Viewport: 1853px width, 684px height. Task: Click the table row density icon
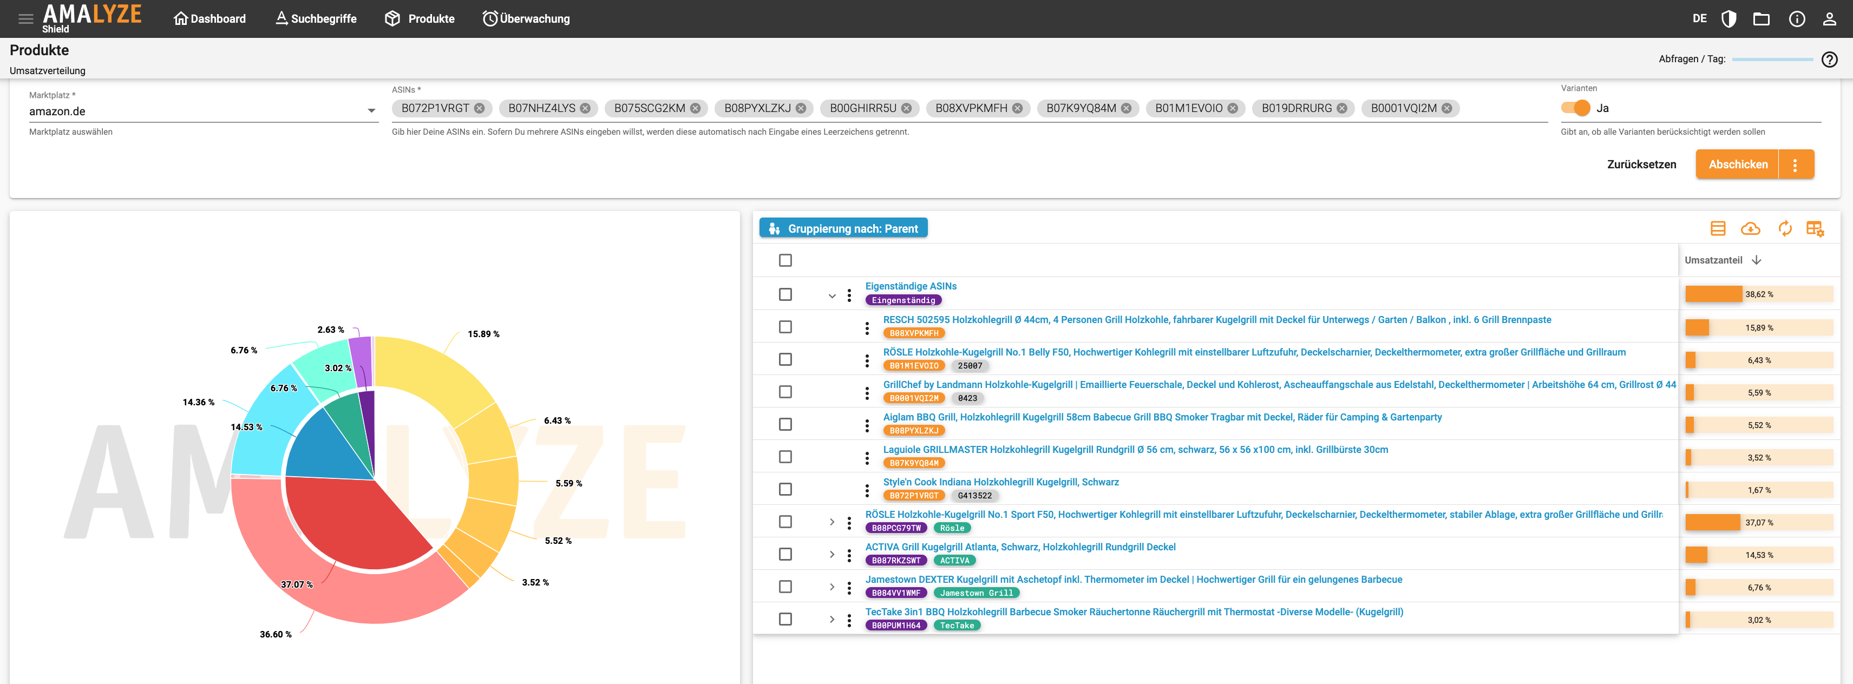tap(1718, 229)
